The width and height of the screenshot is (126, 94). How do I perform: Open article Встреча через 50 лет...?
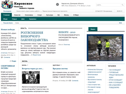33,69
